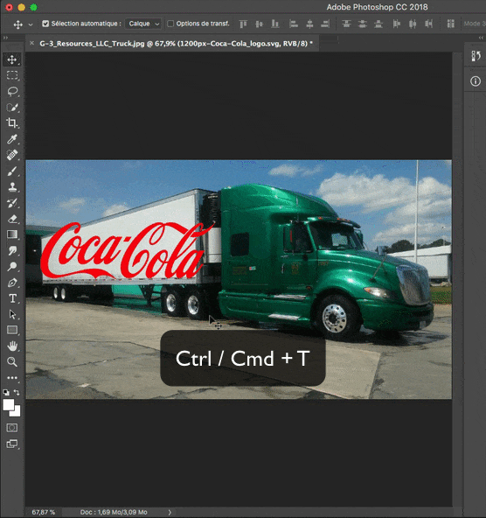Viewport: 486px width, 518px height.
Task: Open the Edit Toolbar three-dots menu
Action: [12, 378]
